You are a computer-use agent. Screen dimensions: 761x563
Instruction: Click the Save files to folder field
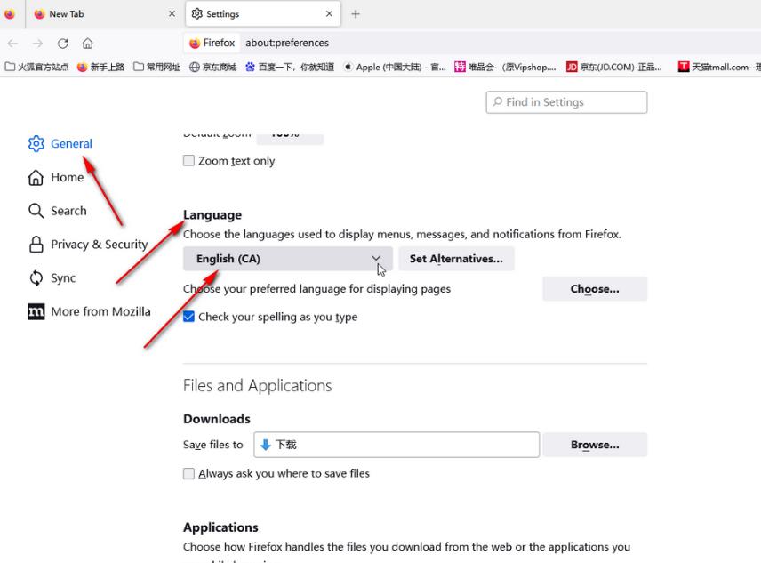[397, 445]
